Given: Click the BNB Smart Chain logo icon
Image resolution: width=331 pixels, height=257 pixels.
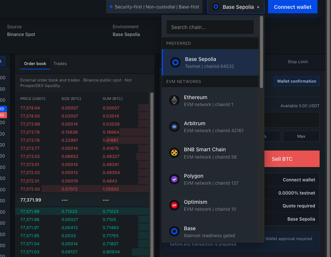Looking at the screenshot, I should pos(174,153).
